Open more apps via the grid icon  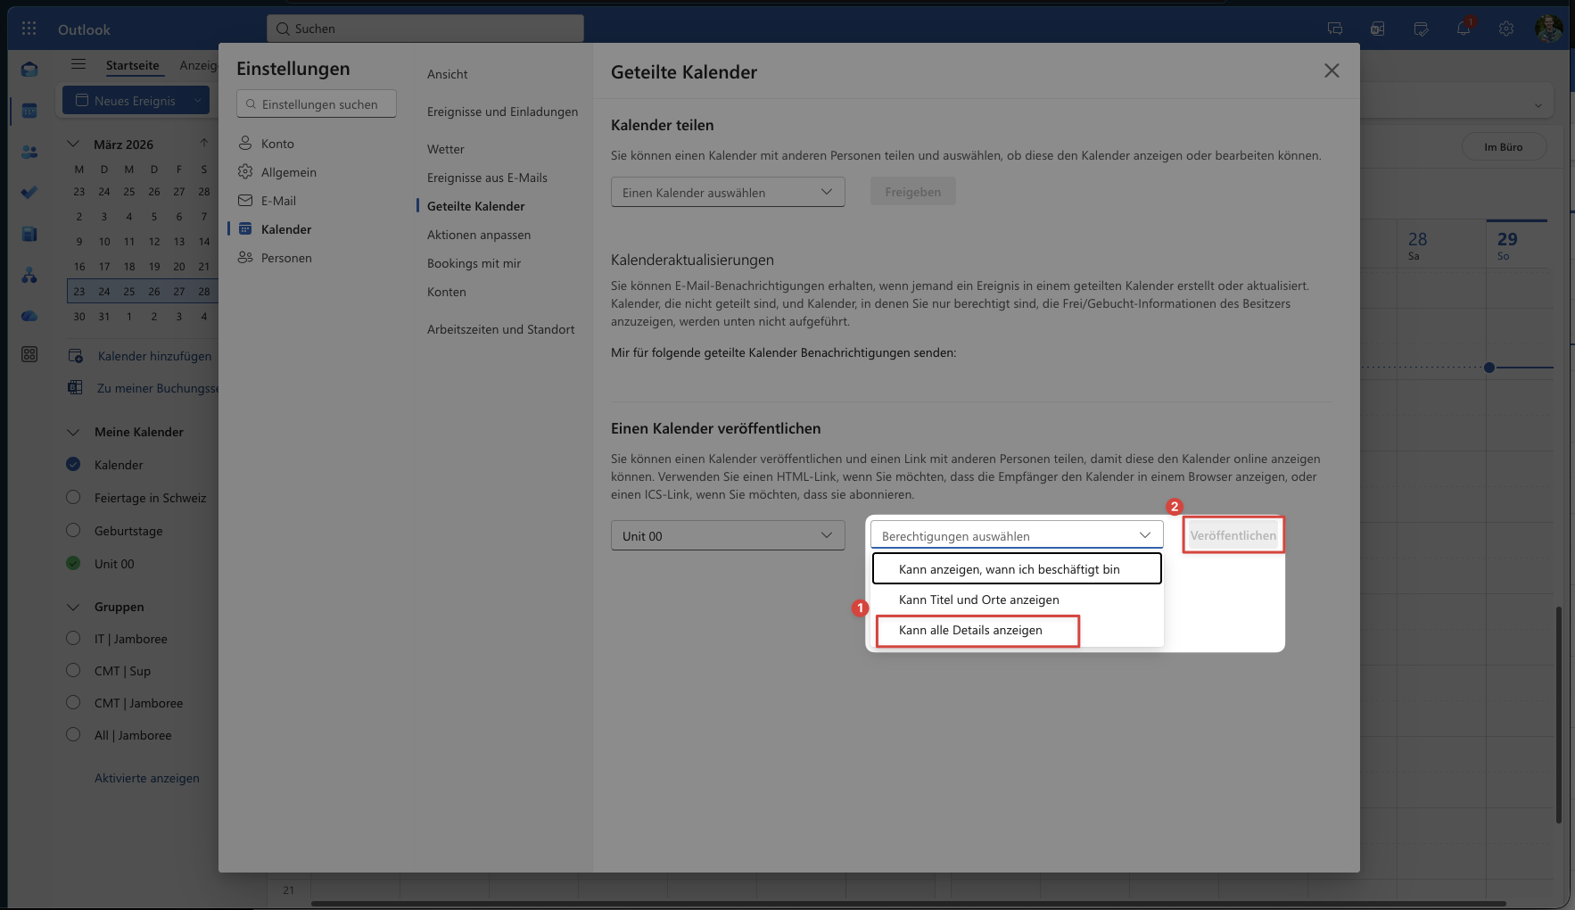point(29,28)
